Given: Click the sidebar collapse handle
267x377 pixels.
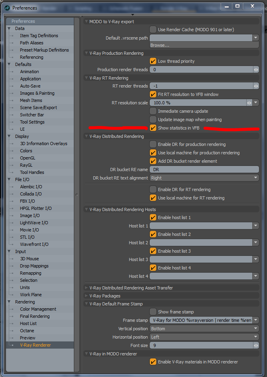Looking at the screenshot, I should 77,195.
